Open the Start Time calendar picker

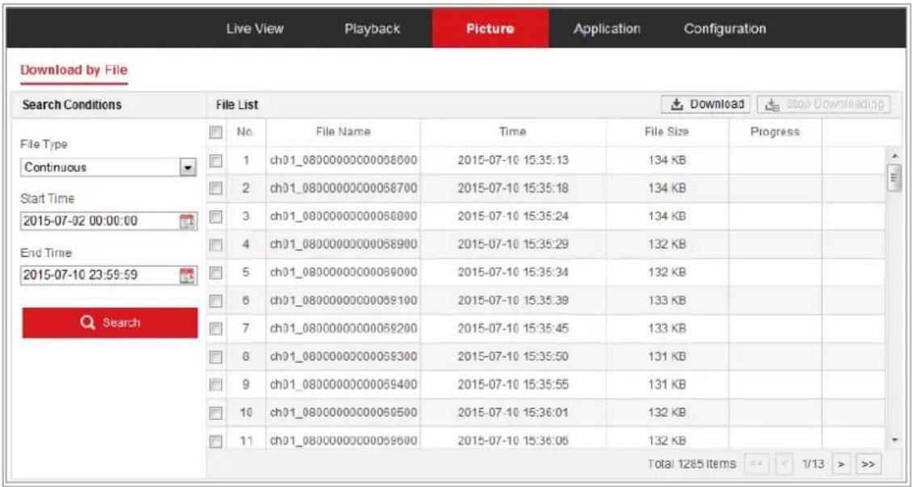187,220
